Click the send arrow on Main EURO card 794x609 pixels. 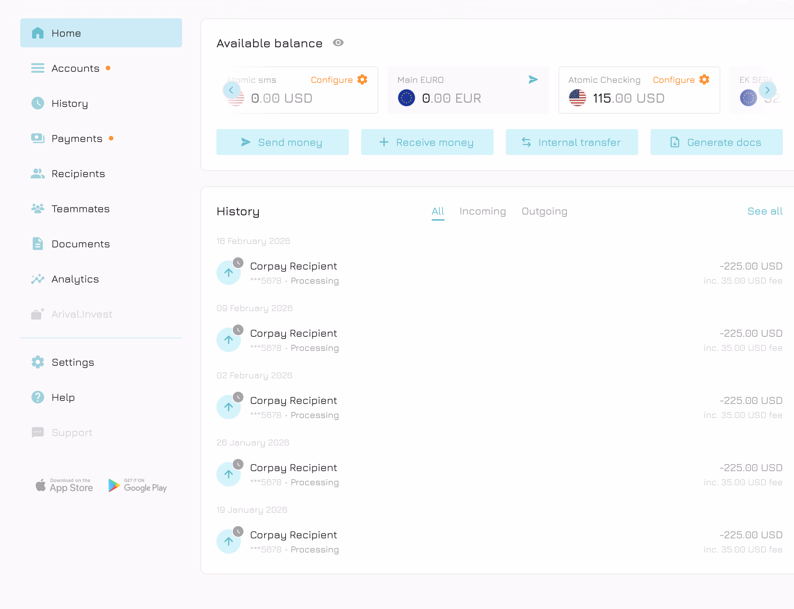(x=533, y=79)
